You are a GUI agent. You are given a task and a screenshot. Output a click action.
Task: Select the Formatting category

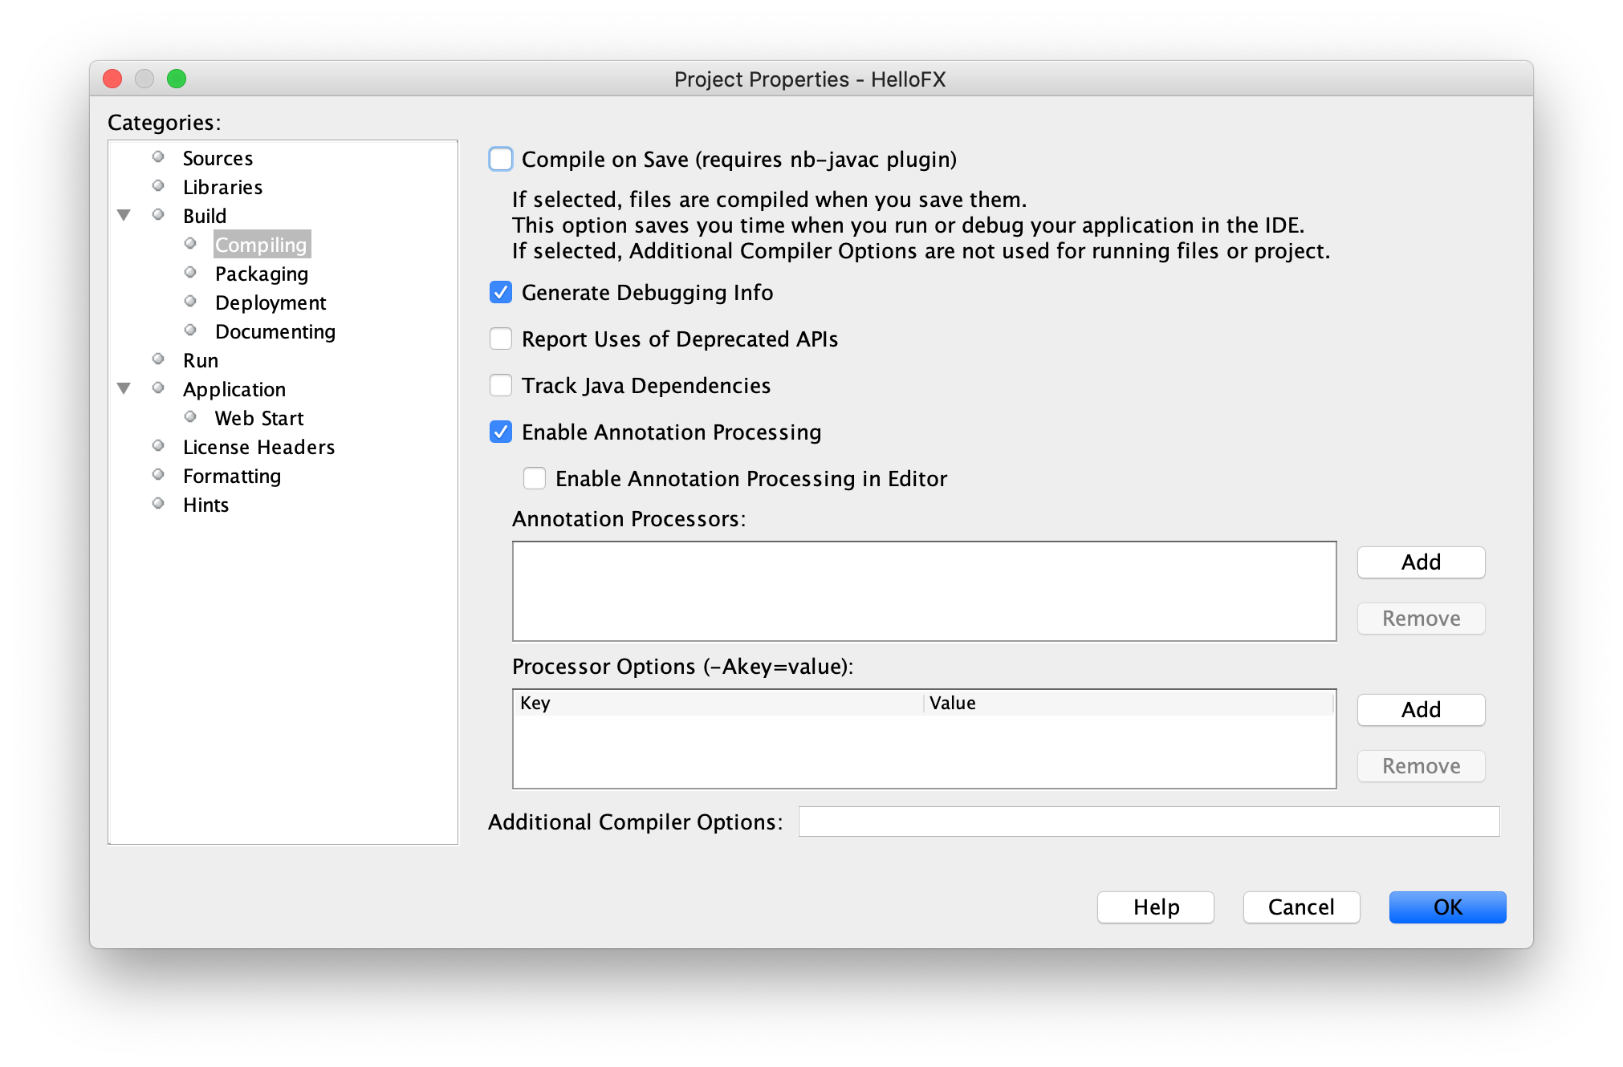point(232,476)
